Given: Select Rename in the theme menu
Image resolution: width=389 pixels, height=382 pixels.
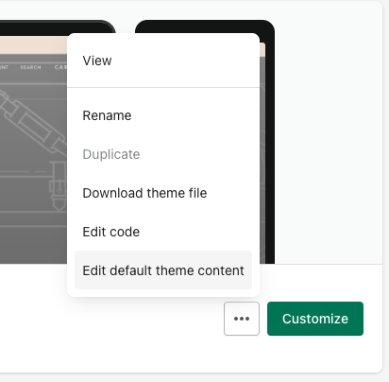Looking at the screenshot, I should pos(163,115).
